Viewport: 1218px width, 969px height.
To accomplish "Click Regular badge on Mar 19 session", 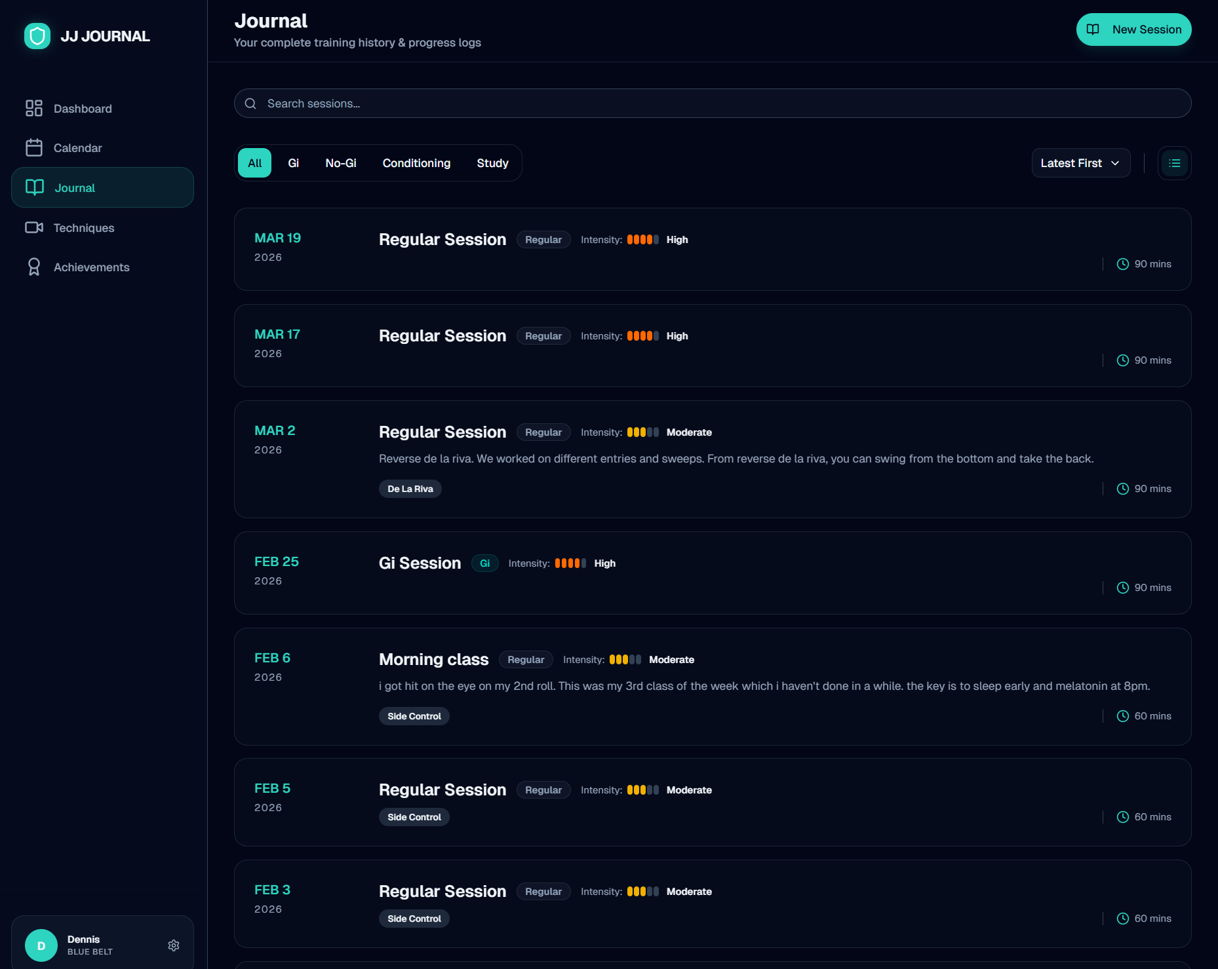I will pyautogui.click(x=543, y=240).
